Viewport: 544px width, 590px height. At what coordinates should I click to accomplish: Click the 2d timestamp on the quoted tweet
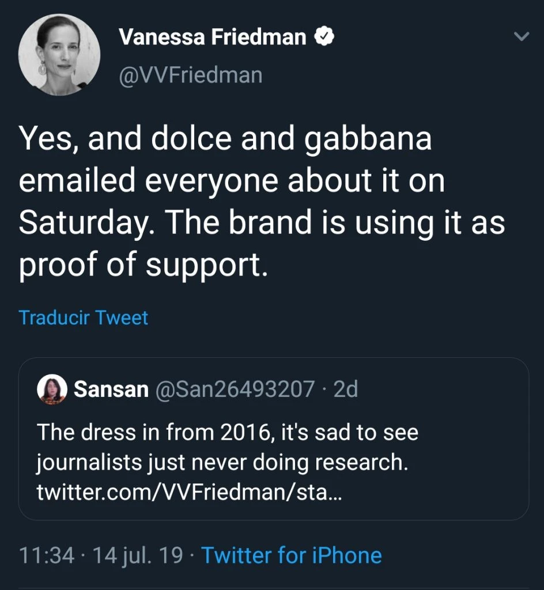(346, 389)
